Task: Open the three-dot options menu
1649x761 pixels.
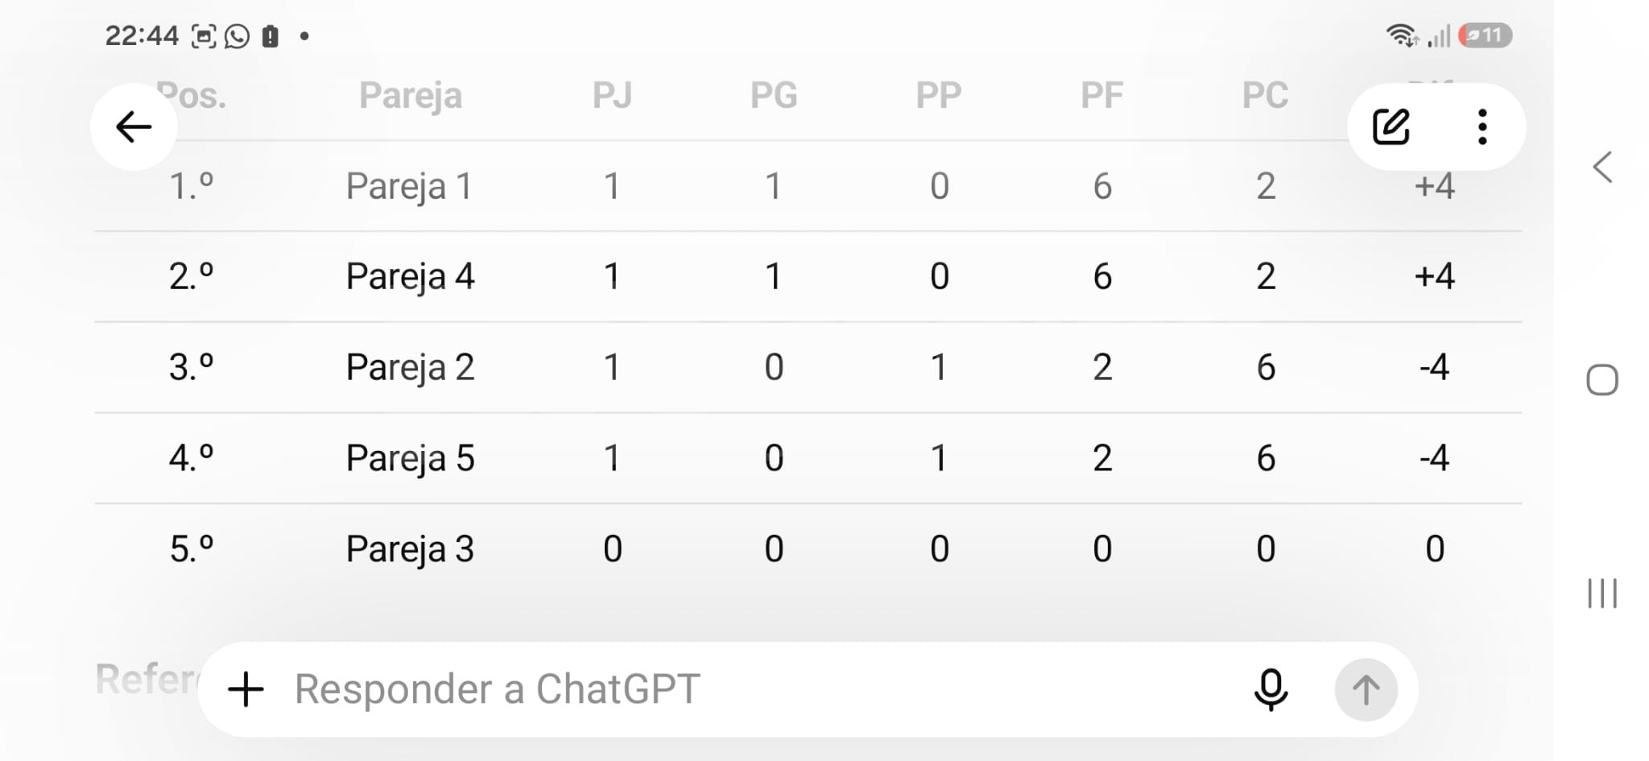Action: pyautogui.click(x=1482, y=127)
